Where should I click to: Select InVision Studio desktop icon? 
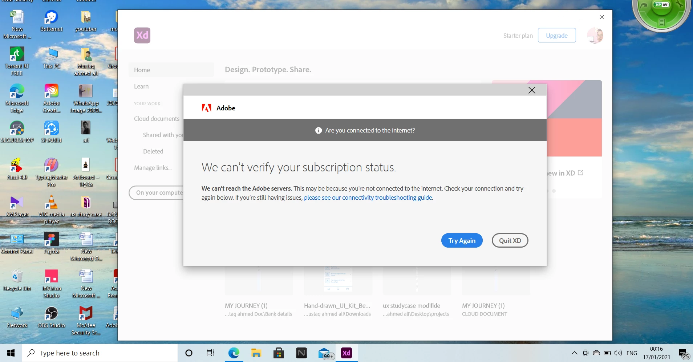(x=51, y=284)
